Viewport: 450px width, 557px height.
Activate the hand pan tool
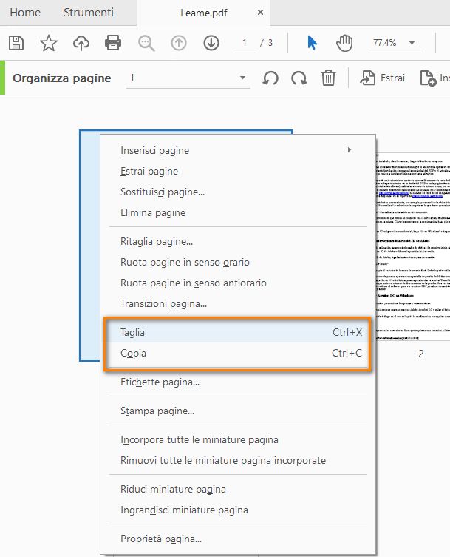[x=344, y=43]
